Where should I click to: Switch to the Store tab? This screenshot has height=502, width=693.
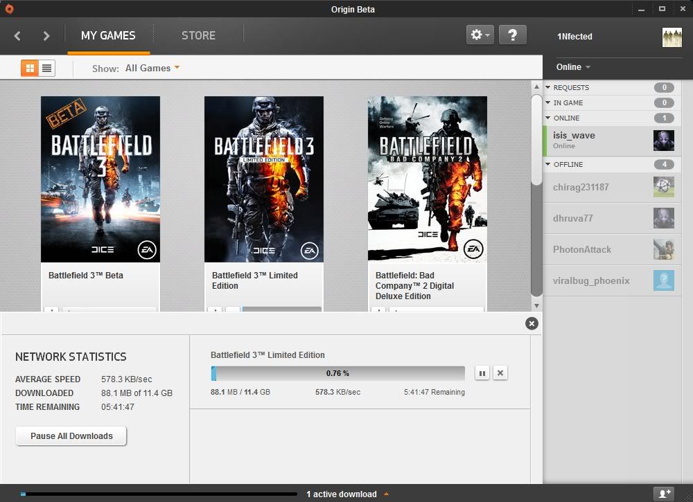[198, 36]
